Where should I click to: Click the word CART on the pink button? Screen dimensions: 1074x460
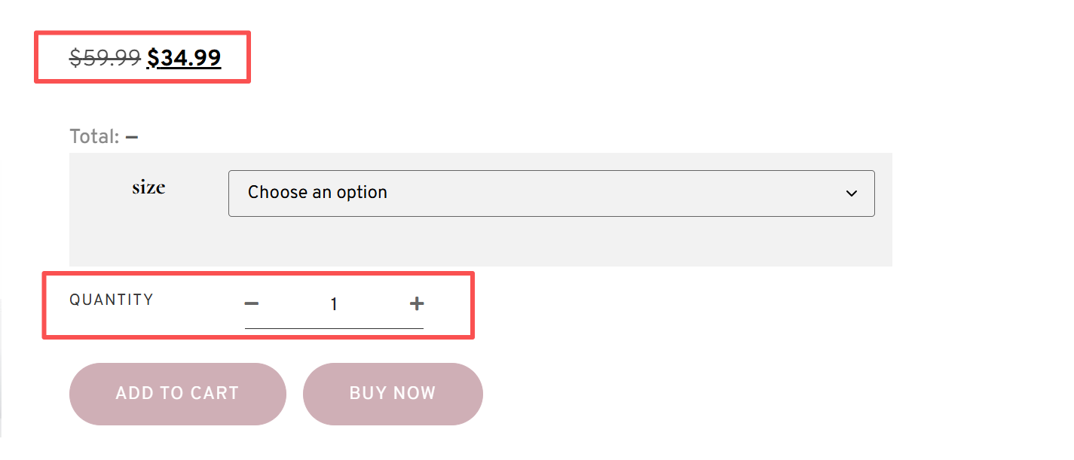(214, 393)
